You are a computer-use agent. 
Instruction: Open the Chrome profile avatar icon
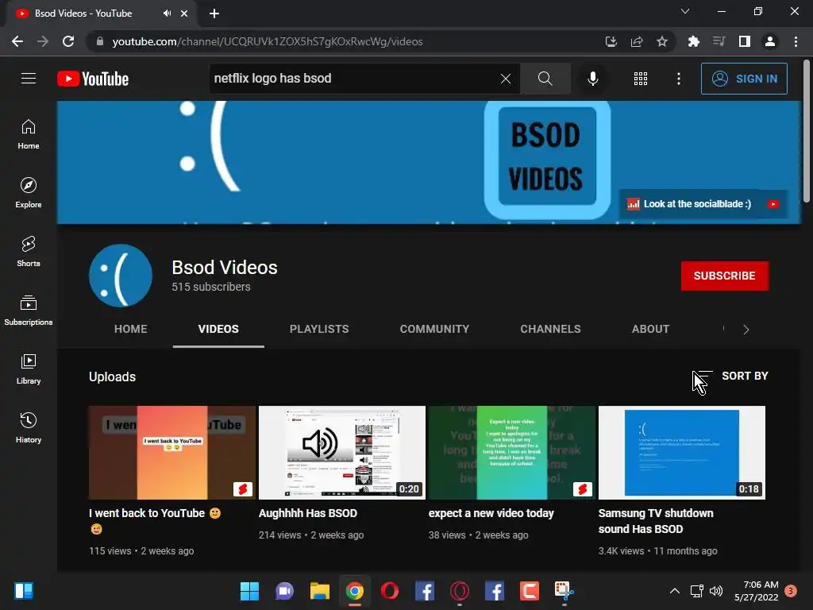(x=770, y=41)
